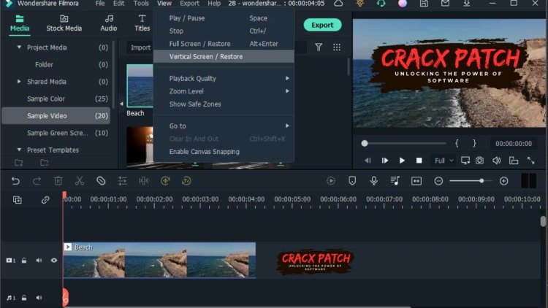The width and height of the screenshot is (548, 308).
Task: Click the timeline zoom slider handle
Action: (482, 181)
